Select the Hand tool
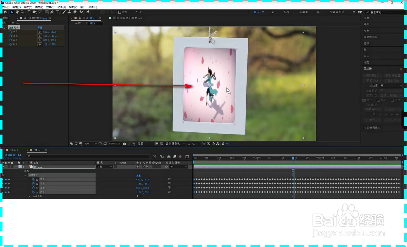The width and height of the screenshot is (407, 247). (17, 12)
